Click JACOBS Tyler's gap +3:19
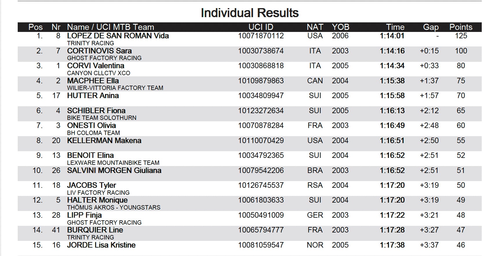The height and width of the screenshot is (256, 498). 429,185
